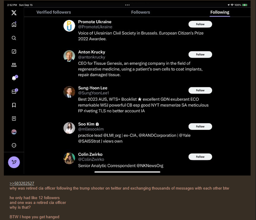Open the @mllesookim handle
The height and width of the screenshot is (220, 256).
(91, 129)
